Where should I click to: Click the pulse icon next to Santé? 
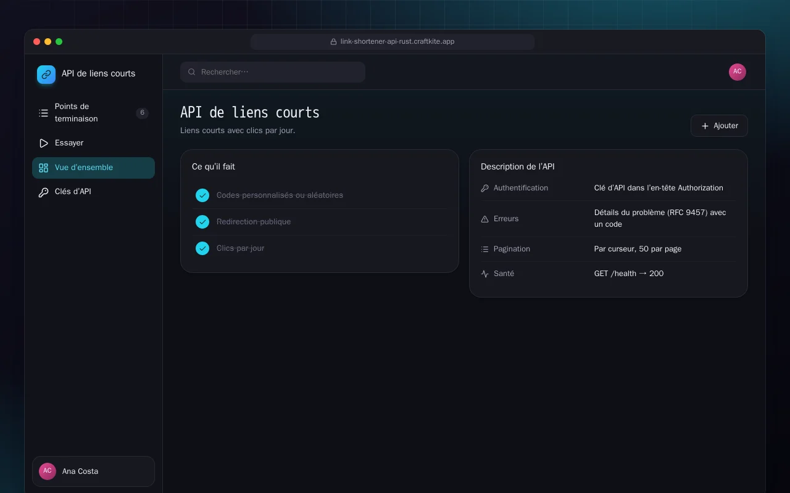(484, 274)
